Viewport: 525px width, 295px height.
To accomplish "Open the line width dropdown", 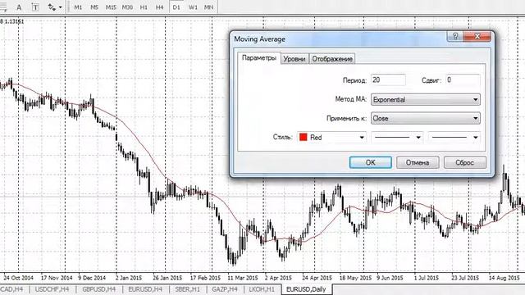I will (454, 138).
